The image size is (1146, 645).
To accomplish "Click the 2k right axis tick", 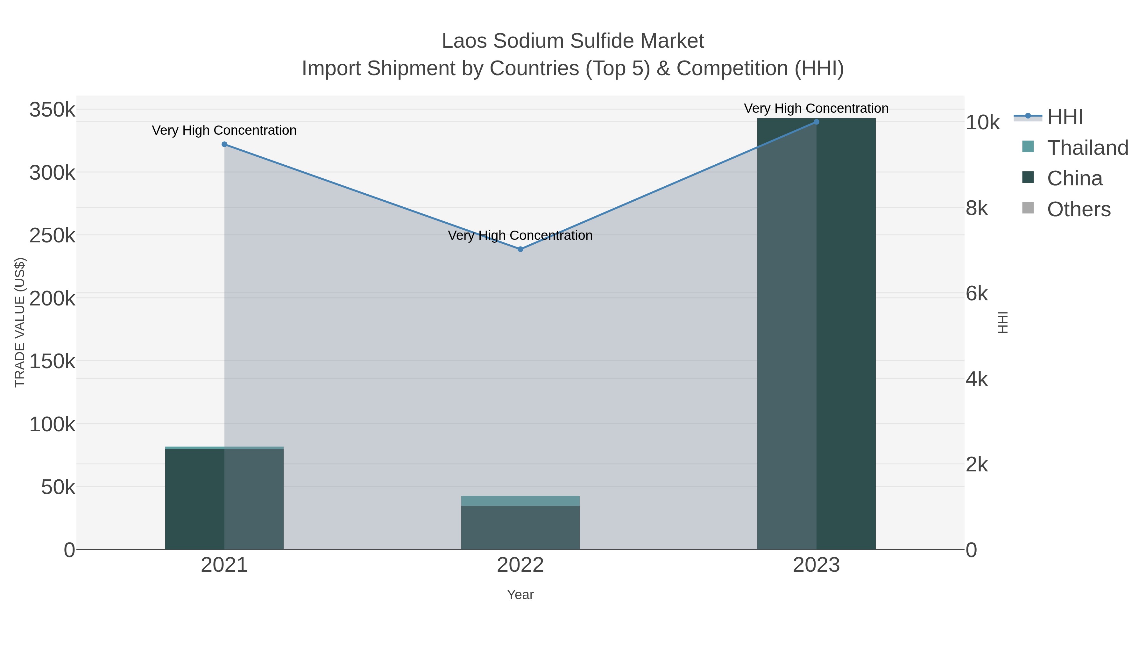I will tap(977, 464).
